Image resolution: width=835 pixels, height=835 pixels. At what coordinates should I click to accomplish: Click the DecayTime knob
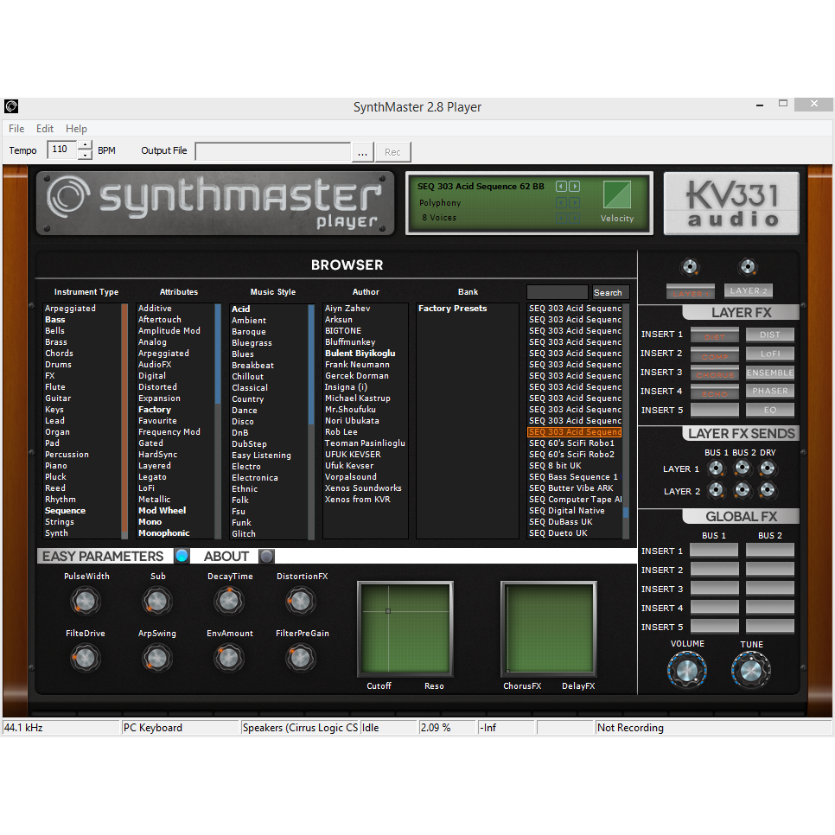point(229,601)
